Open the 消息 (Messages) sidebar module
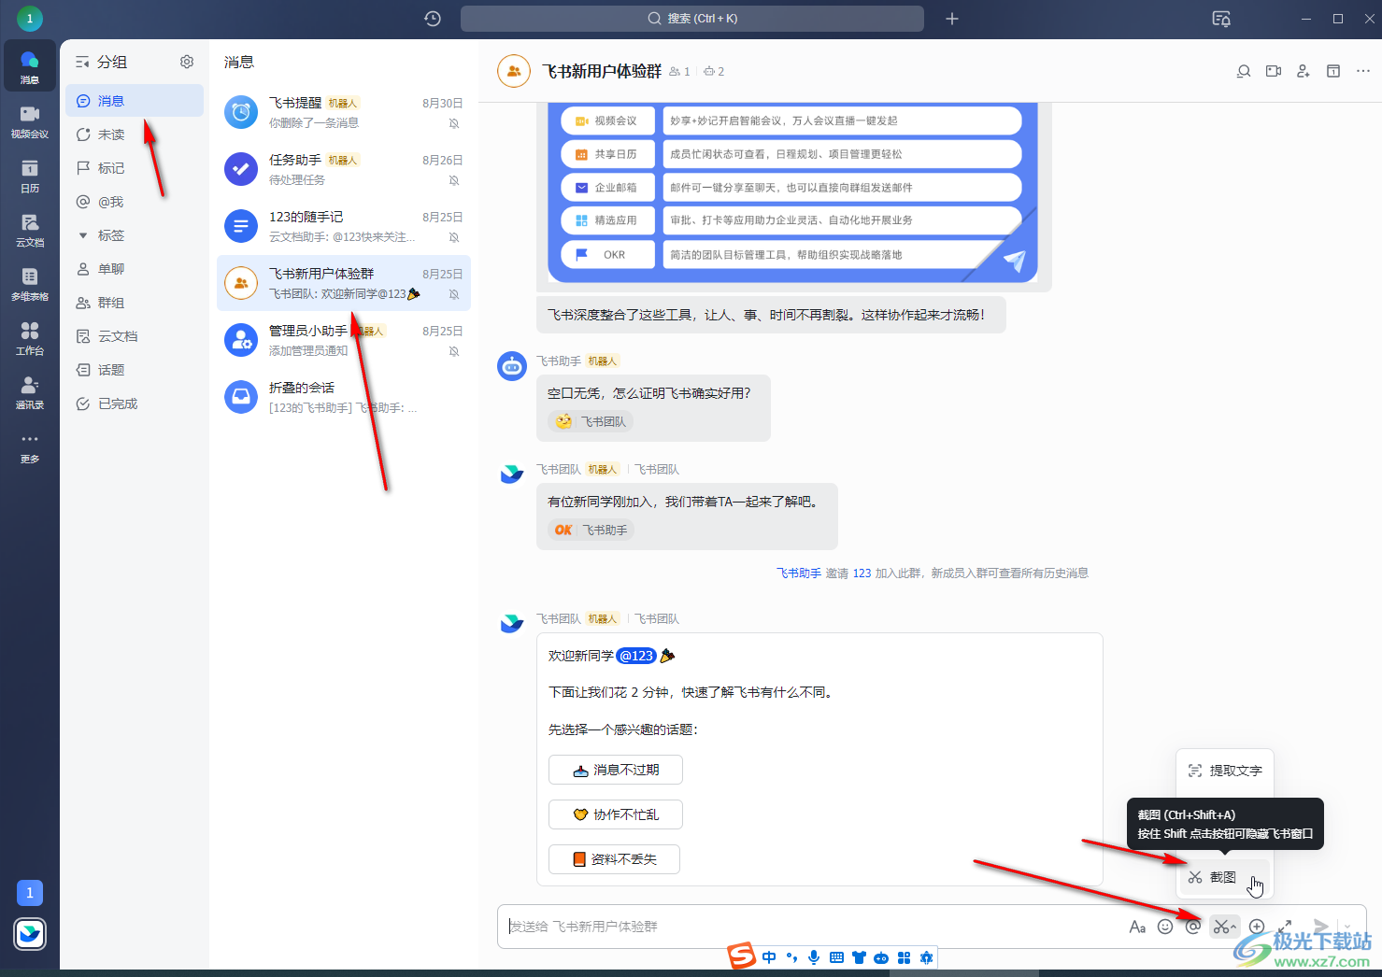This screenshot has width=1382, height=977. click(x=30, y=66)
